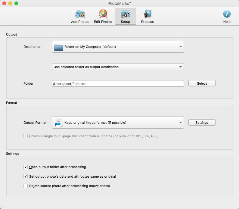Click the 'Settings' section heading
The width and height of the screenshot is (239, 209).
tap(13, 154)
